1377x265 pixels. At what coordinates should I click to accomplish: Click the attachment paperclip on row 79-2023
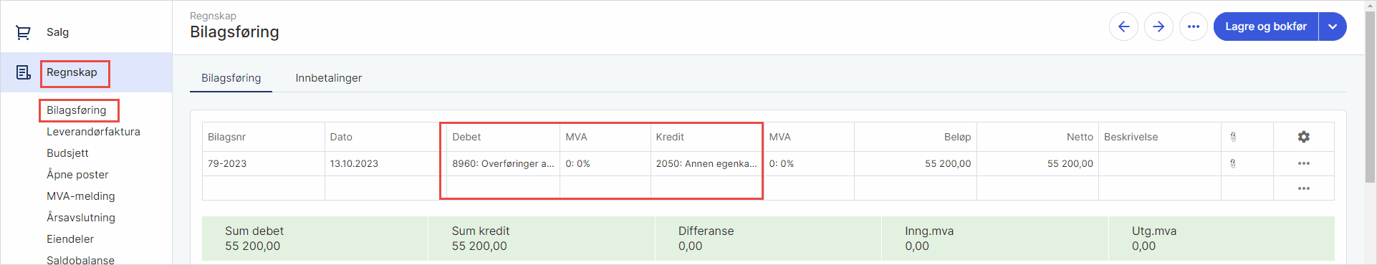[1233, 163]
